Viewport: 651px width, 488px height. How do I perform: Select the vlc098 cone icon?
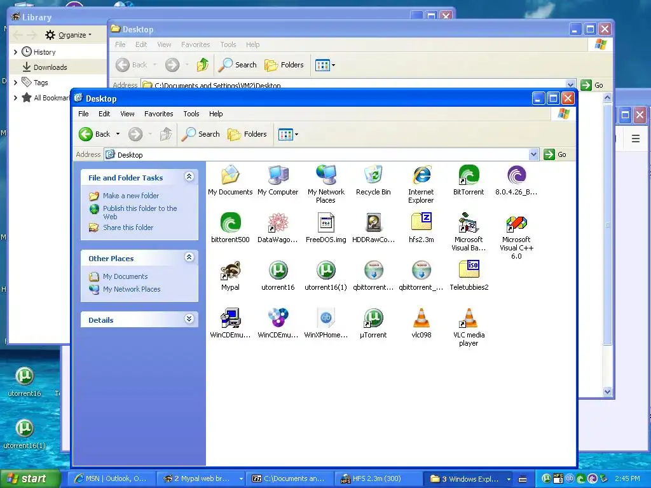point(421,318)
